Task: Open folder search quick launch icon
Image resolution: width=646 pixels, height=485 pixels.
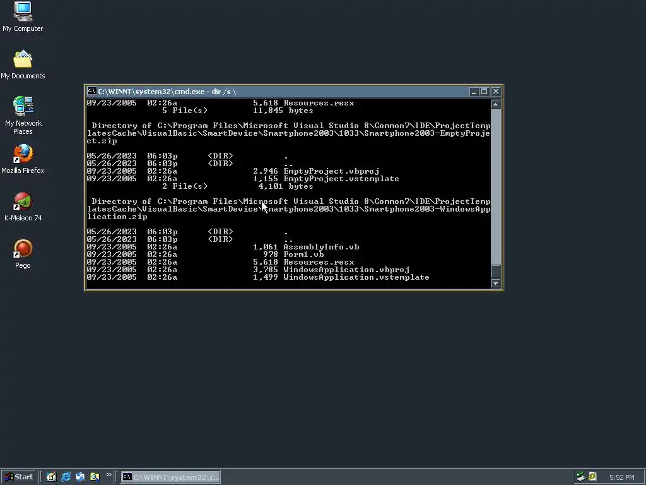Action: point(95,477)
